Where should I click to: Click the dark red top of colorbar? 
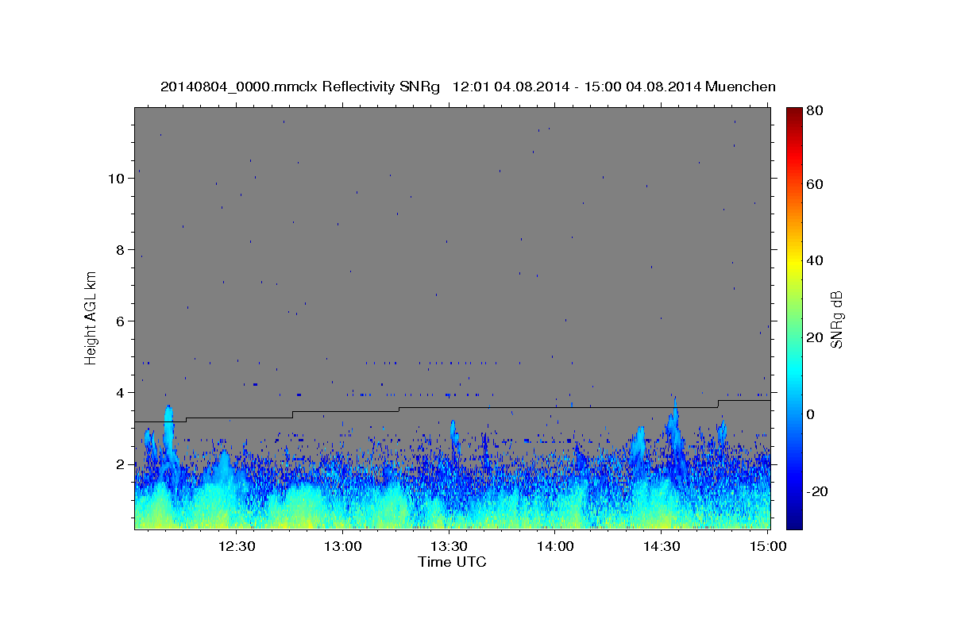click(x=794, y=115)
